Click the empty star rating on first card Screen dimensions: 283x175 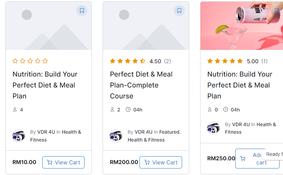(x=30, y=61)
